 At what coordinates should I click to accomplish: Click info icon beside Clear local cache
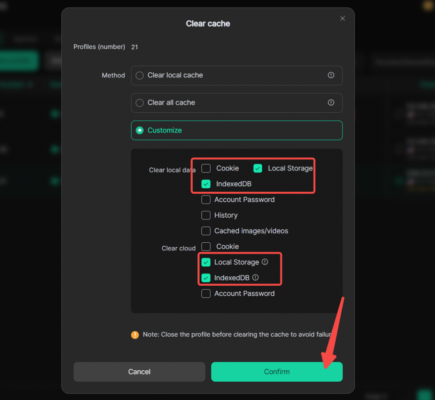[x=331, y=75]
